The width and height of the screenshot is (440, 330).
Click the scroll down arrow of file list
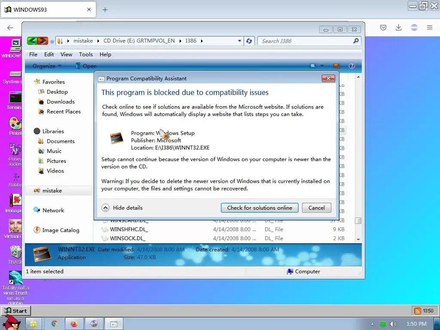[x=358, y=239]
